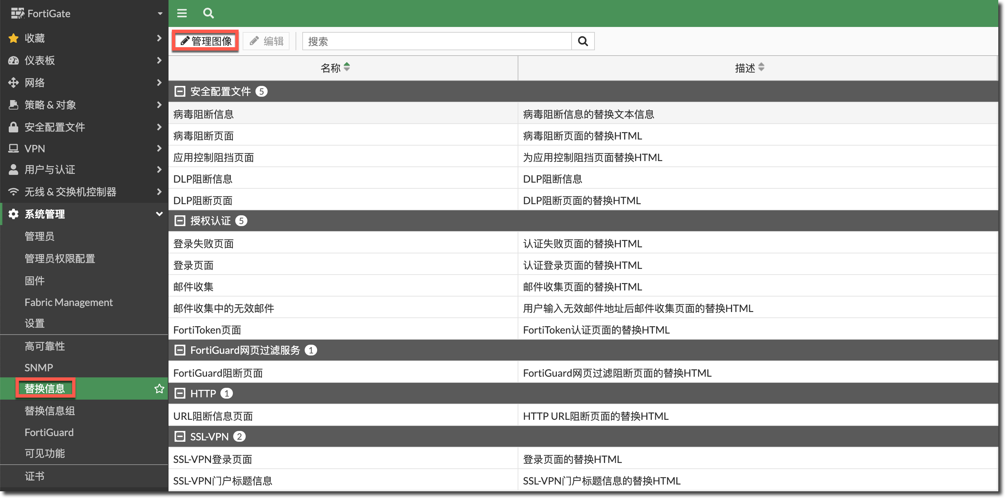Collapse the SSL-VPN group
Image resolution: width=1005 pixels, height=498 pixels.
click(x=180, y=436)
